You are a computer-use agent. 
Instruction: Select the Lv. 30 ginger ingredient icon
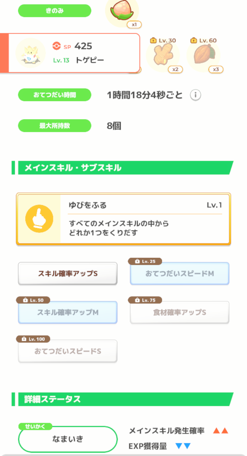click(163, 55)
